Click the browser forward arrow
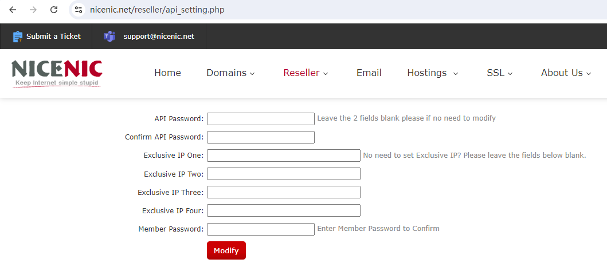The height and width of the screenshot is (275, 607). [x=33, y=10]
